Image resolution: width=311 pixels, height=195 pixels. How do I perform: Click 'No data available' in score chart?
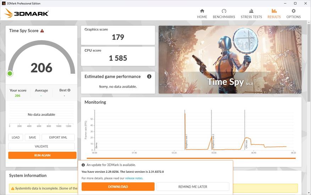(41, 114)
